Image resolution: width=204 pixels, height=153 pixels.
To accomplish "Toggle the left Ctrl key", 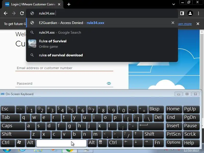I will 8,143.
